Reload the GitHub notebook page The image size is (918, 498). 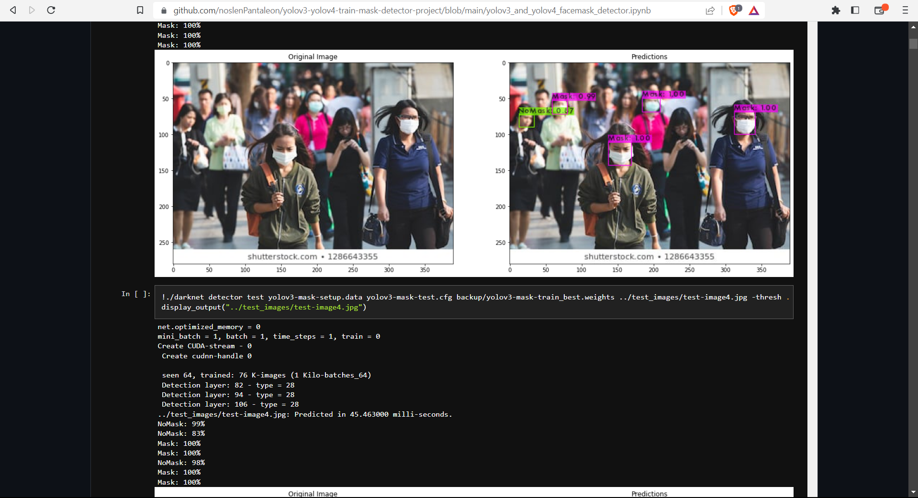pyautogui.click(x=51, y=10)
